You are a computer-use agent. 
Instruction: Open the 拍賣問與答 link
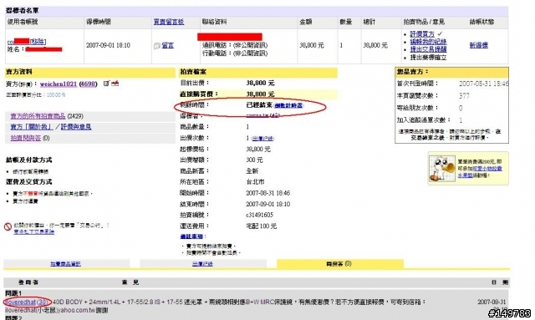[x=26, y=138]
